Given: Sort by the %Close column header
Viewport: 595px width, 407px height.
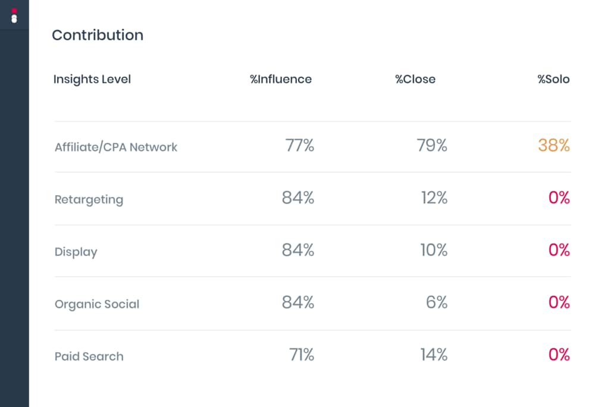Looking at the screenshot, I should tap(415, 79).
